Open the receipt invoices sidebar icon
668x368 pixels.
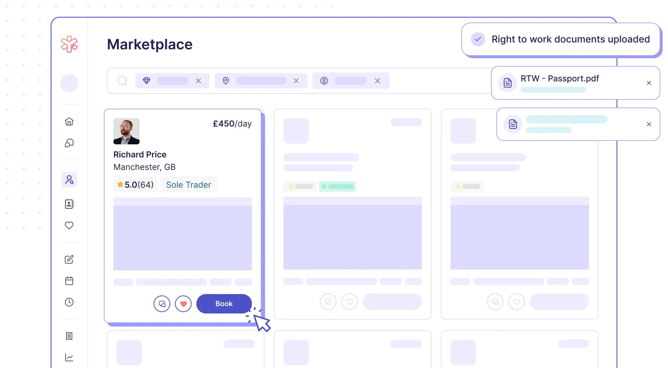pyautogui.click(x=69, y=336)
